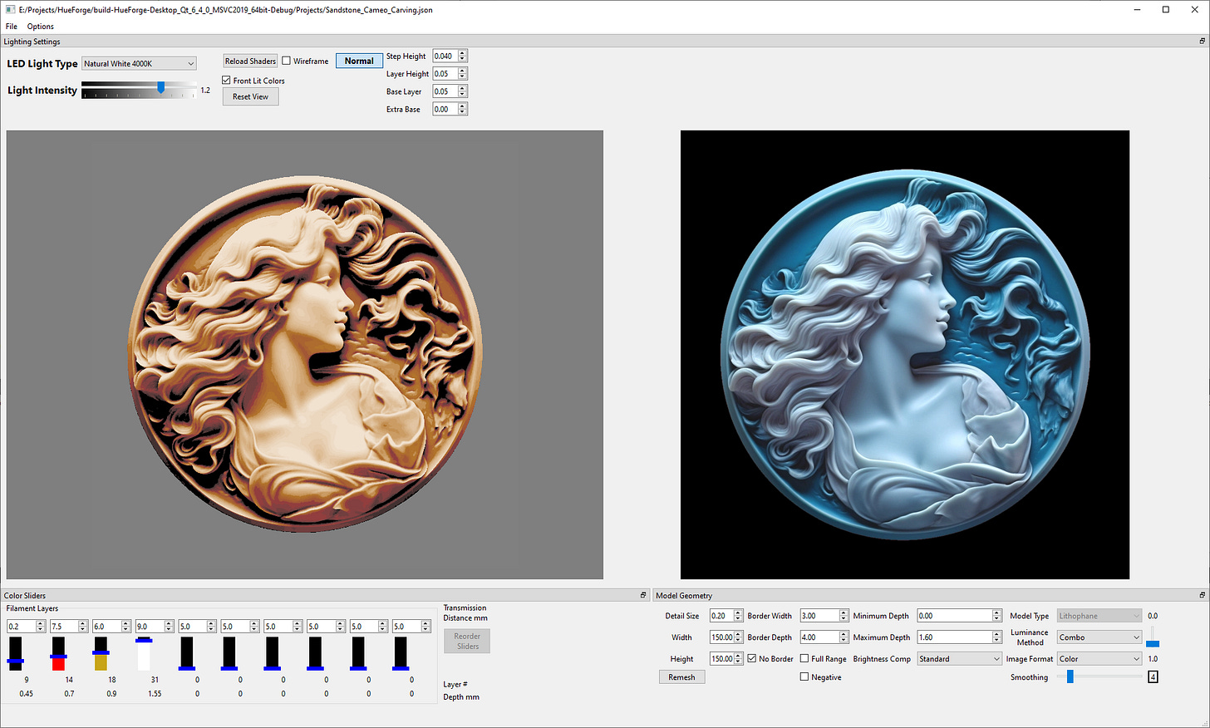
Task: Open the Options menu
Action: [x=40, y=27]
